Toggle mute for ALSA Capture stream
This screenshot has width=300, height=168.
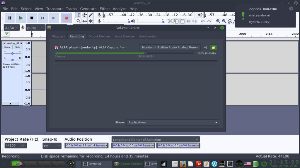(x=205, y=48)
